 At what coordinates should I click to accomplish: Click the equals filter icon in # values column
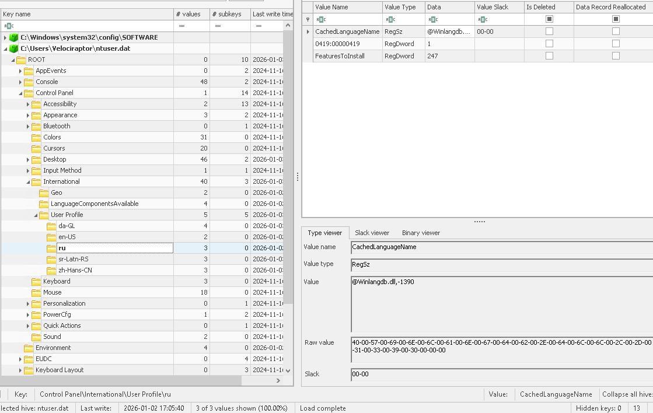pyautogui.click(x=182, y=26)
